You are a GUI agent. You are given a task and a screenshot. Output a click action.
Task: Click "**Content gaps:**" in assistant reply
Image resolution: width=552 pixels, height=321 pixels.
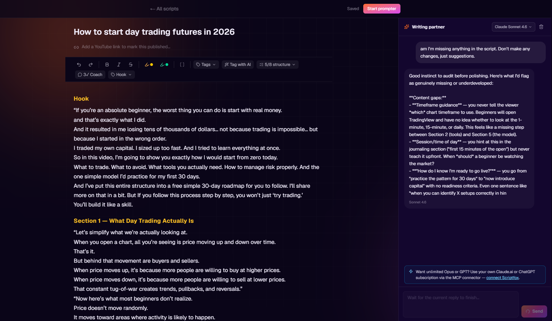(x=428, y=98)
